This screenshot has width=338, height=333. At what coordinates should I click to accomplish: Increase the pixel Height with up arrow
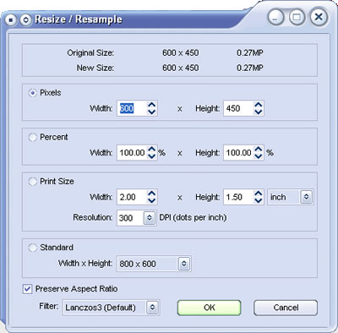point(259,105)
